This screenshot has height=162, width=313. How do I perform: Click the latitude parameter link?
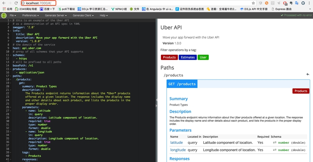(176, 143)
